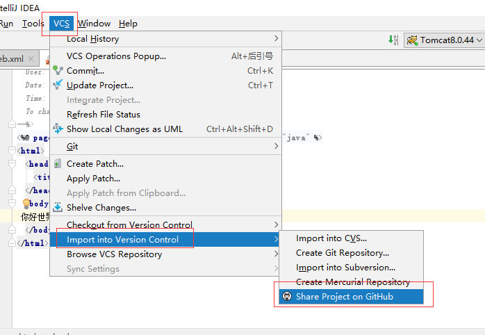Click the Tomcat icon in run configuration
The width and height of the screenshot is (485, 335).
click(x=412, y=40)
